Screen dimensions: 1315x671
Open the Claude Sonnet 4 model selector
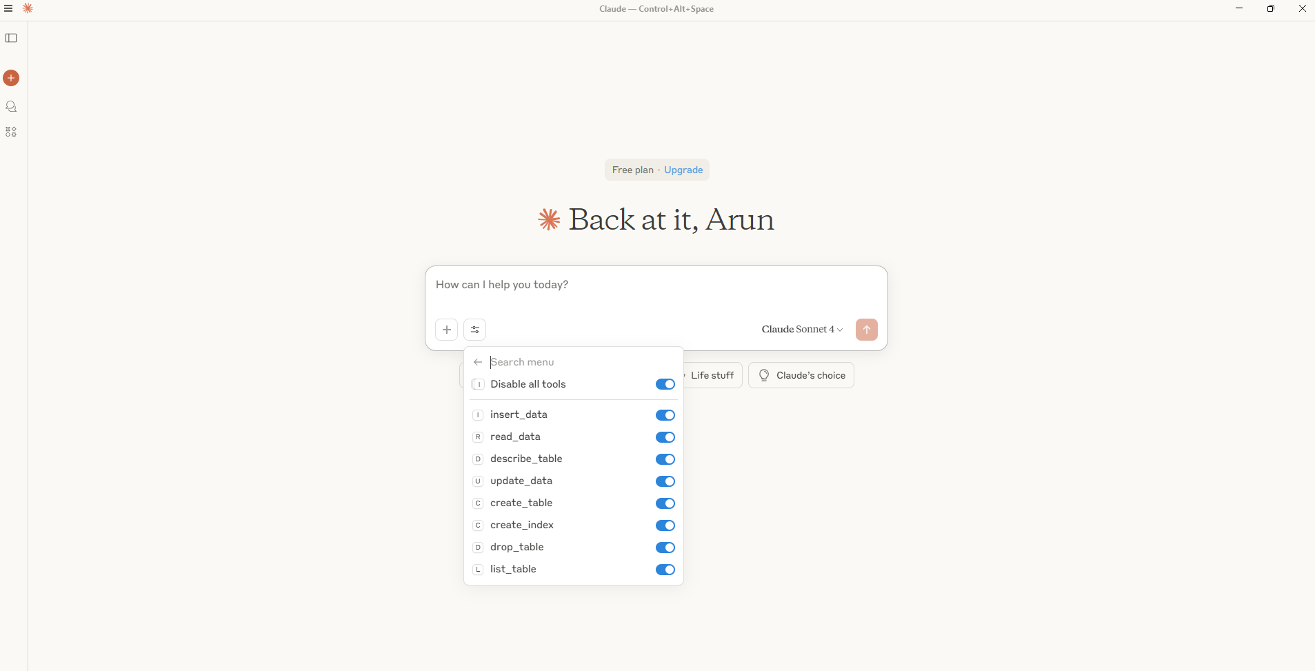pyautogui.click(x=802, y=330)
